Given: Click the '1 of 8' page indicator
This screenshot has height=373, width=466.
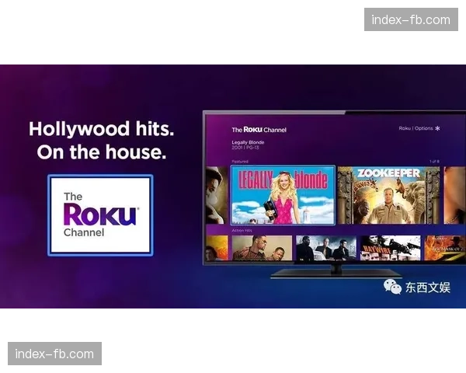Looking at the screenshot, I should click(x=434, y=162).
